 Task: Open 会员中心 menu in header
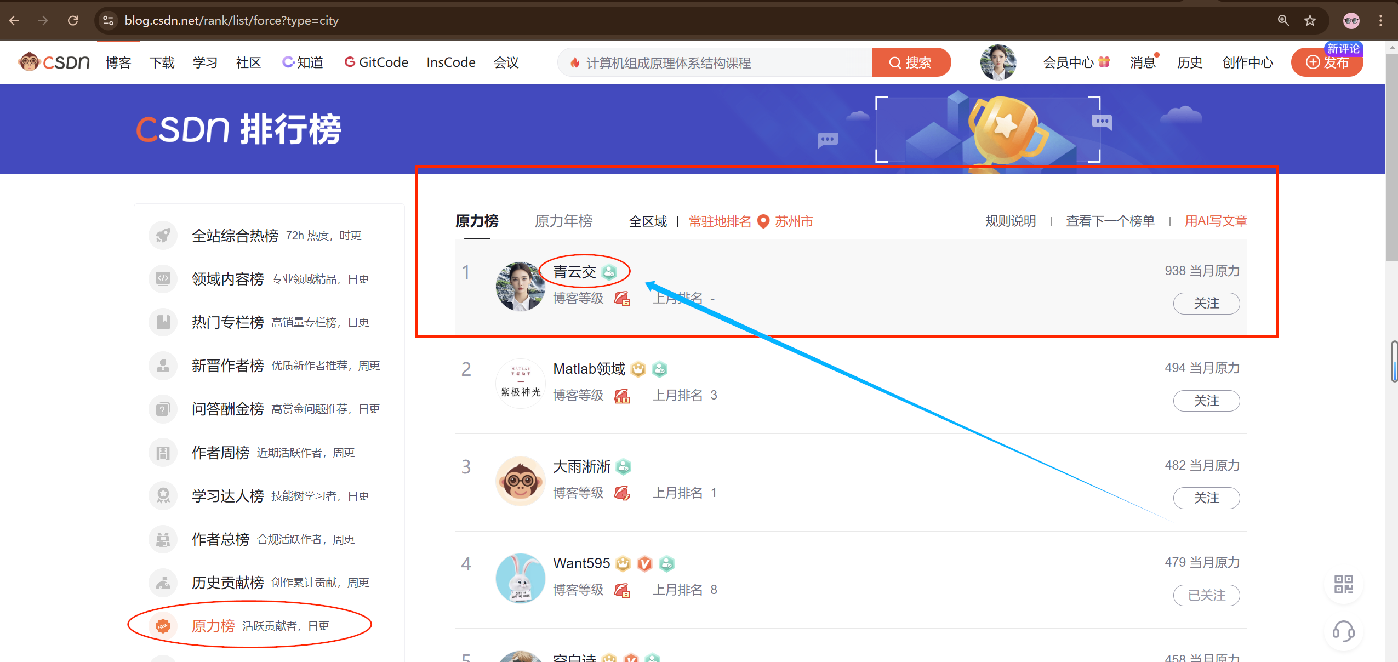(x=1068, y=62)
